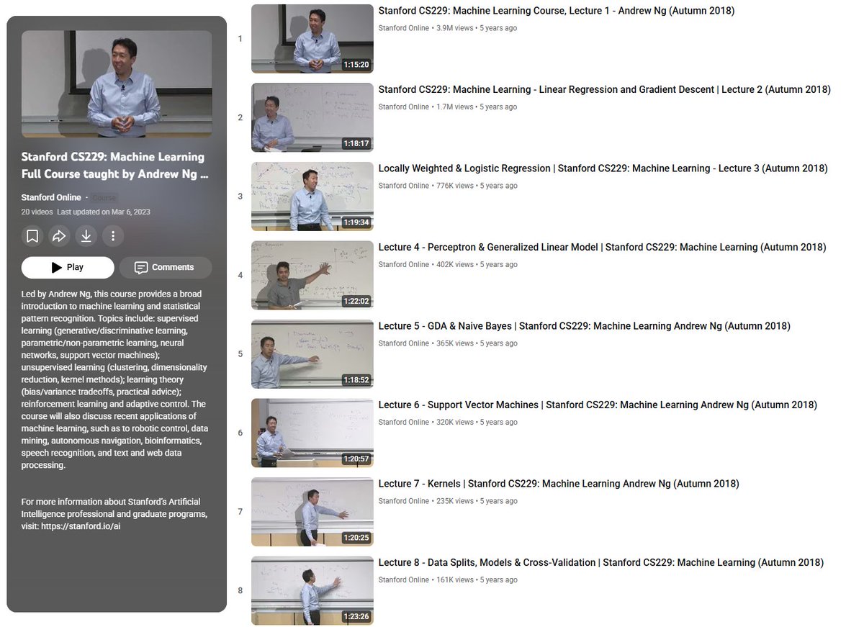This screenshot has height=627, width=864.
Task: Open Lecture 2 thumbnail with 1:18:17 duration
Action: pyautogui.click(x=312, y=117)
